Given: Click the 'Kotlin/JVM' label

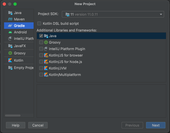Looking at the screenshot, I should [58, 68].
